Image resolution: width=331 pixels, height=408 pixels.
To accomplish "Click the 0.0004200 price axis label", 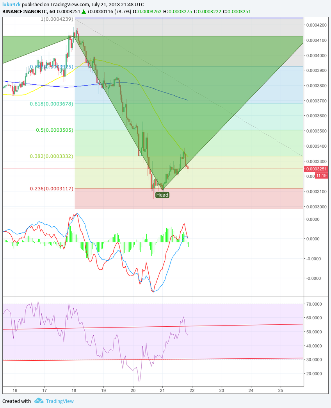I will [x=316, y=25].
